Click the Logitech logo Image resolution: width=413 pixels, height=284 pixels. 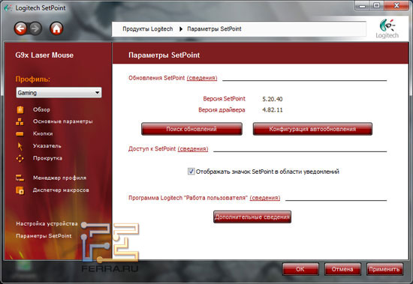tap(387, 29)
